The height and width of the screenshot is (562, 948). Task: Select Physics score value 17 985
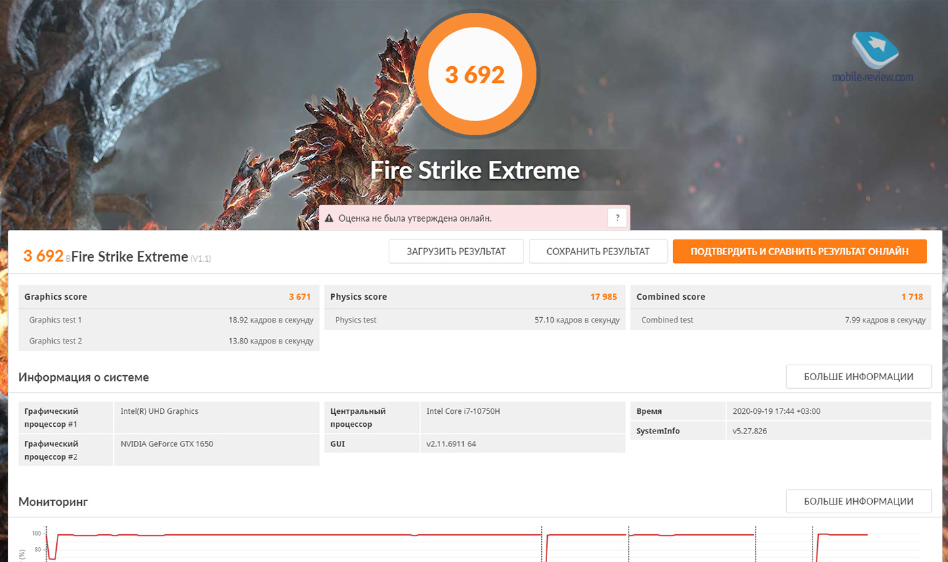click(604, 297)
